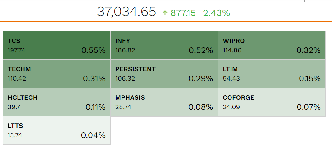Image resolution: width=332 pixels, height=147 pixels.
Task: Select the TECHM stock tile
Action: (57, 74)
